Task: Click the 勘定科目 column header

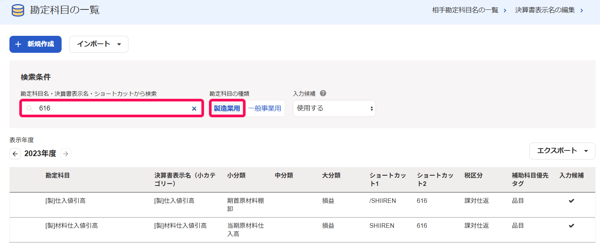Action: pos(57,175)
